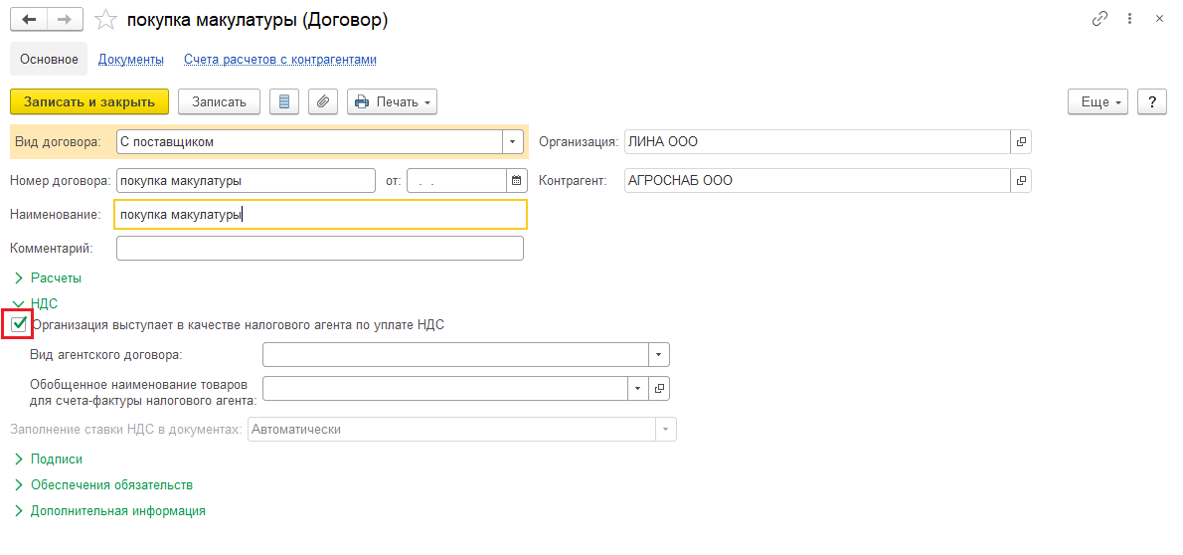Click into the Комментарий text field
The width and height of the screenshot is (1183, 555).
(319, 248)
